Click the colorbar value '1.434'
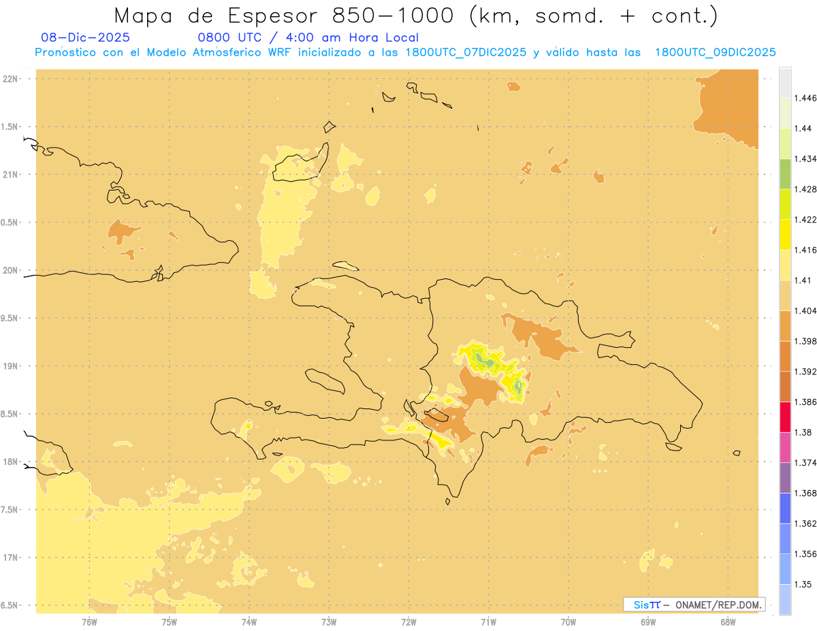Viewport: 817px width, 631px height. (804, 159)
